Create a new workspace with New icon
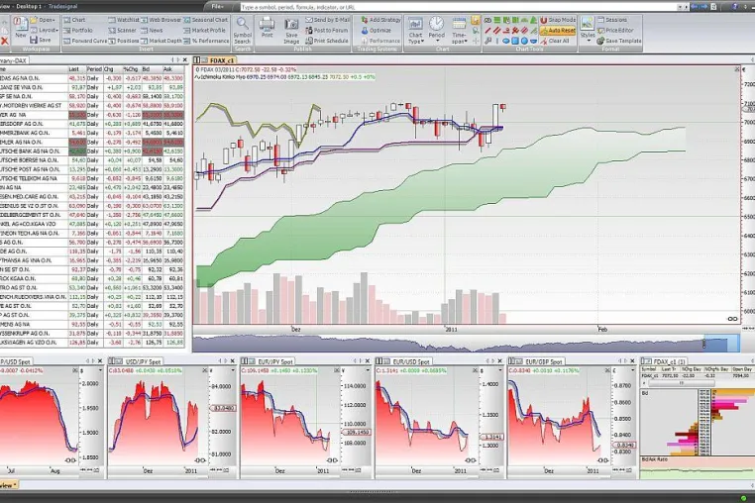This screenshot has width=755, height=503. pyautogui.click(x=21, y=28)
